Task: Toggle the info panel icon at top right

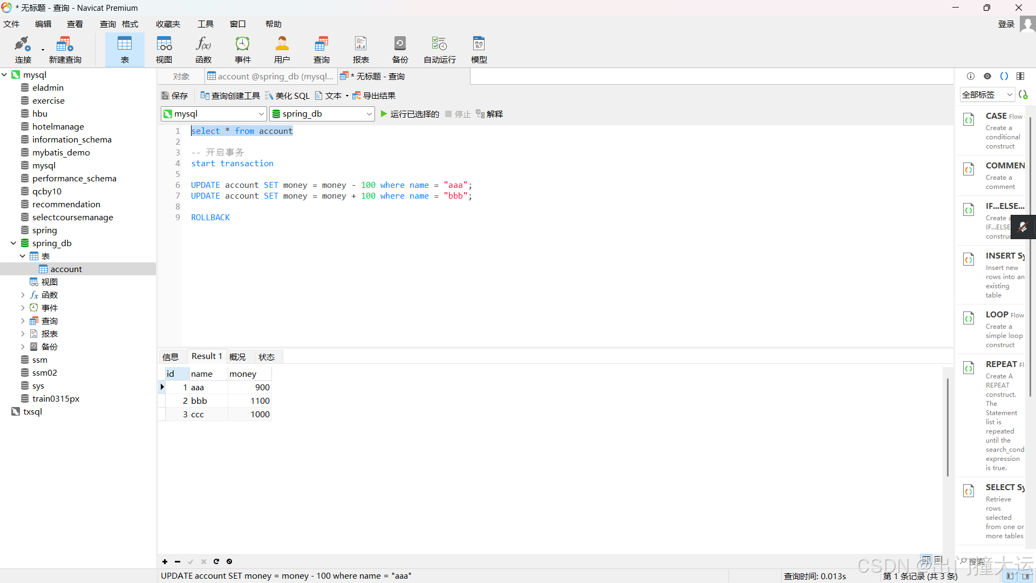Action: tap(971, 76)
